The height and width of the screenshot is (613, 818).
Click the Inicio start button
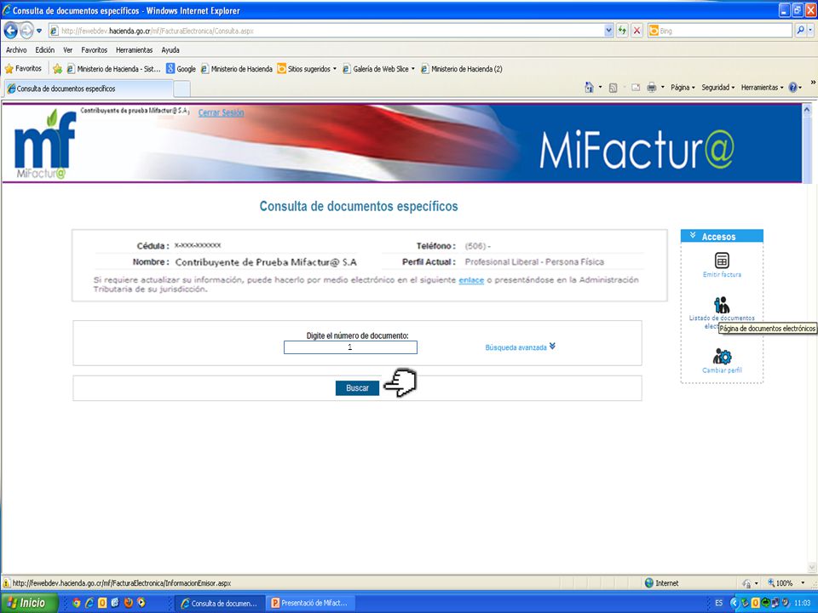click(29, 603)
